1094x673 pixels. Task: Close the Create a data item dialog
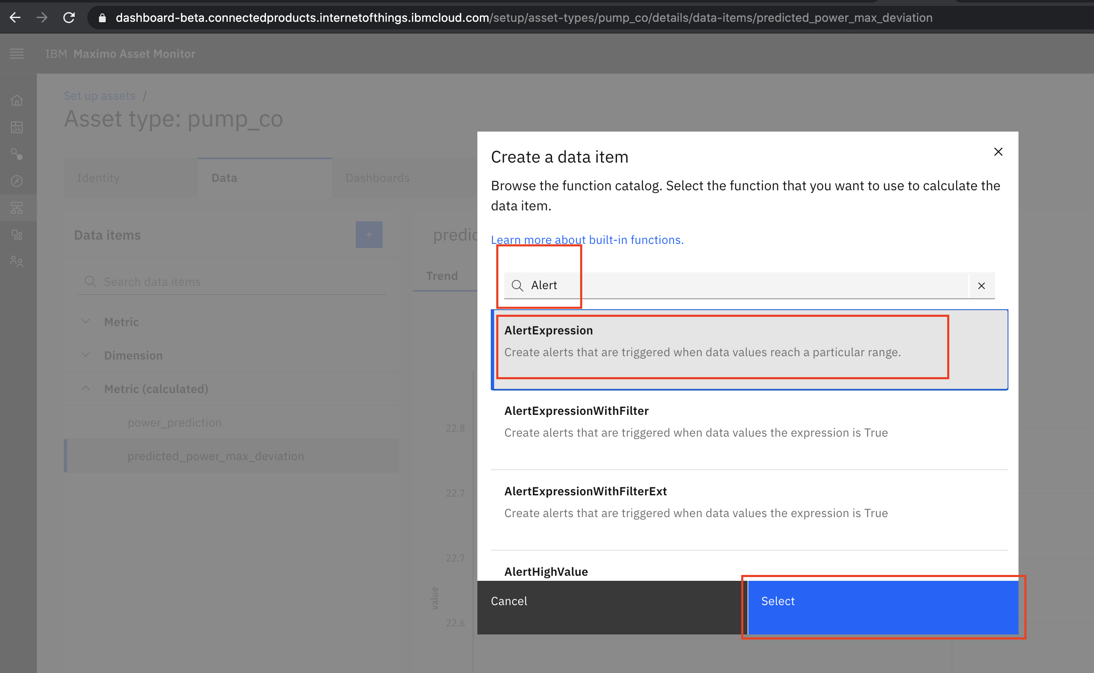(x=998, y=152)
